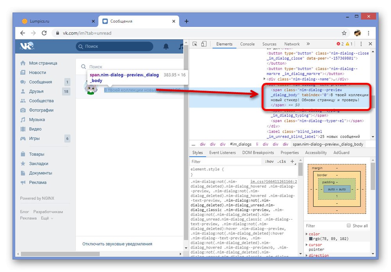Bookmark this page with star icon

[344, 33]
